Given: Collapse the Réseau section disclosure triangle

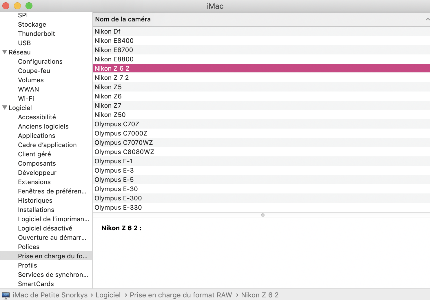Looking at the screenshot, I should [5, 52].
